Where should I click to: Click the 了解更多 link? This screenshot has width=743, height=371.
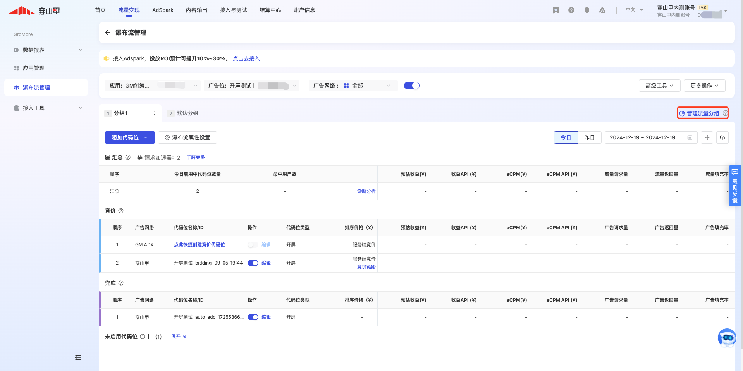coord(196,157)
